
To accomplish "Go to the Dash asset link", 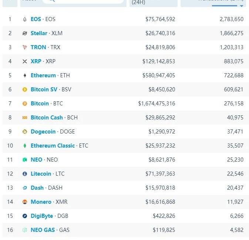I will [37, 188].
